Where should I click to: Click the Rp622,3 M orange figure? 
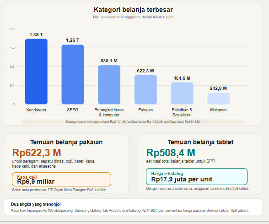(x=37, y=153)
